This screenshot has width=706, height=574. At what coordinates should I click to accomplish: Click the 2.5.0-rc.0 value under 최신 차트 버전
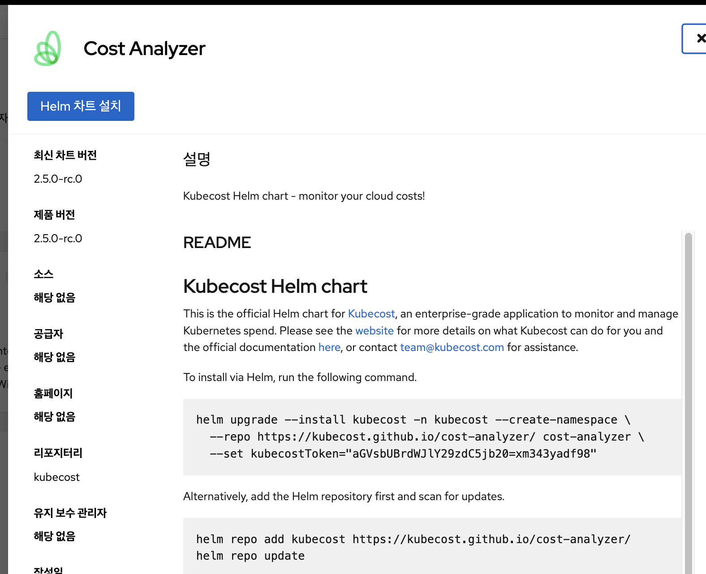pyautogui.click(x=58, y=179)
